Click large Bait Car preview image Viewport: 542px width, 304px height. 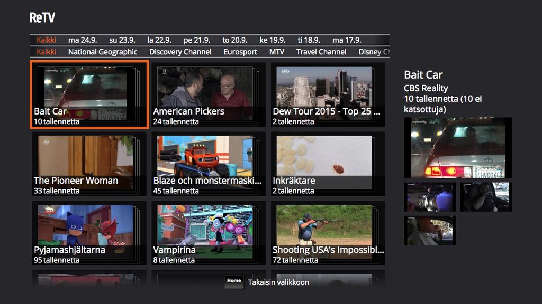tap(458, 148)
